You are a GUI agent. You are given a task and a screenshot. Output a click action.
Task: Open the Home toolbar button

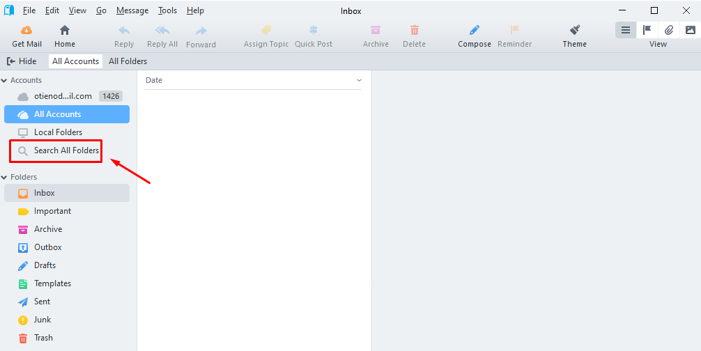coord(65,37)
